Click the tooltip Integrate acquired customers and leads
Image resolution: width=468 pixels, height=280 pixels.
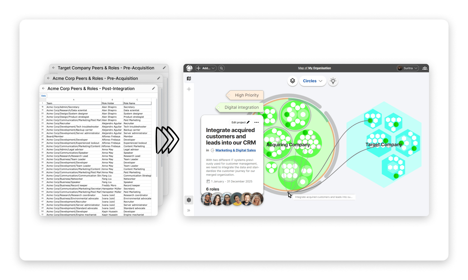point(323,197)
